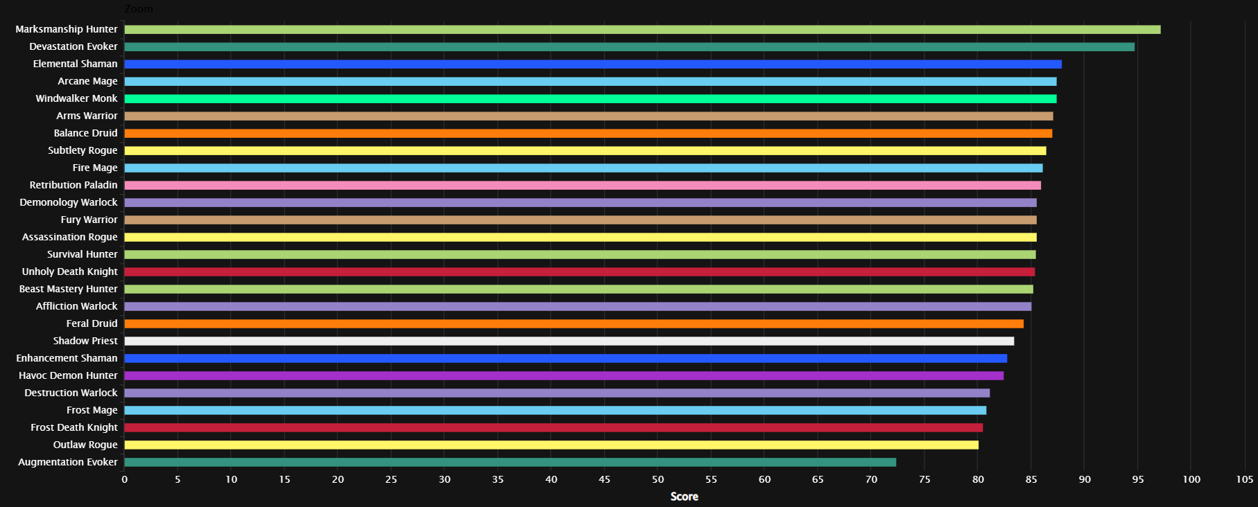Viewport: 1258px width, 507px height.
Task: Select the Survival Hunter bar
Action: pyautogui.click(x=580, y=254)
